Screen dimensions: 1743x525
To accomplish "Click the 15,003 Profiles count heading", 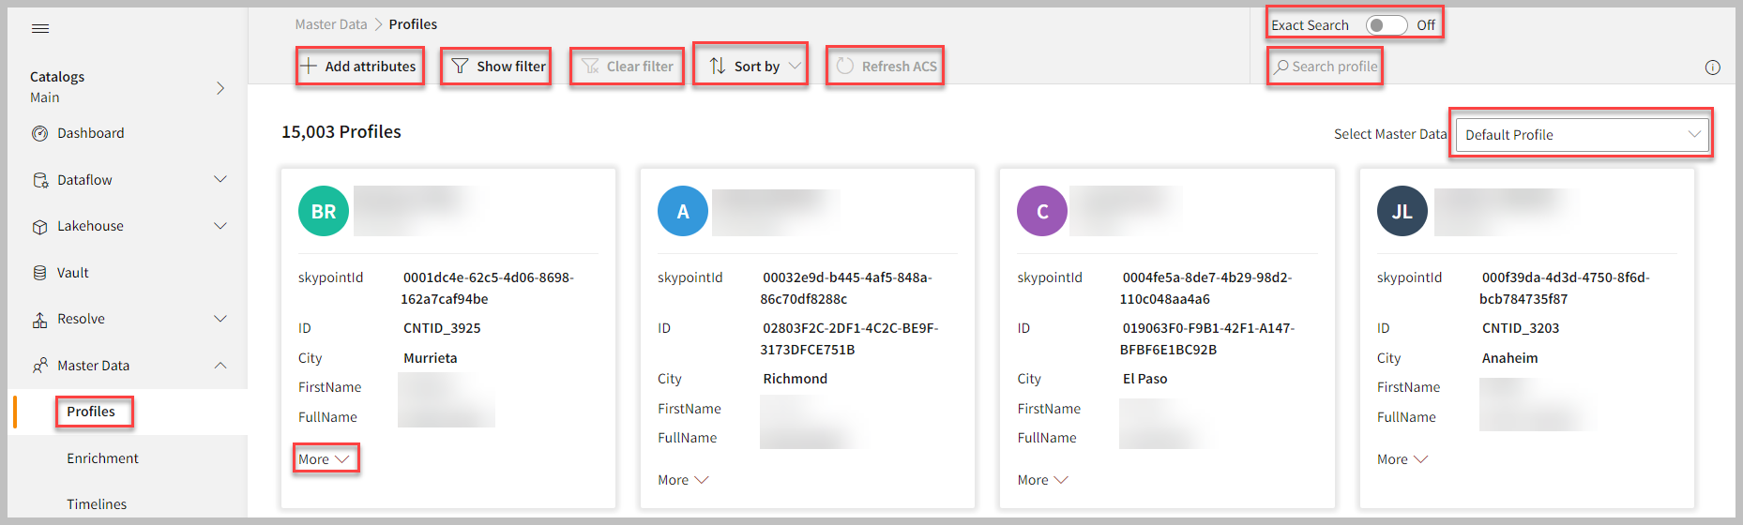I will tap(341, 132).
